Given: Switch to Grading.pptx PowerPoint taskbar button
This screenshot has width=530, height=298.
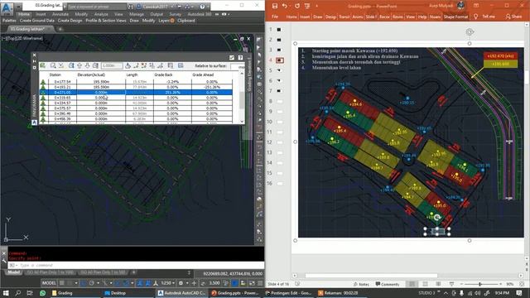Looking at the screenshot, I should (235, 293).
